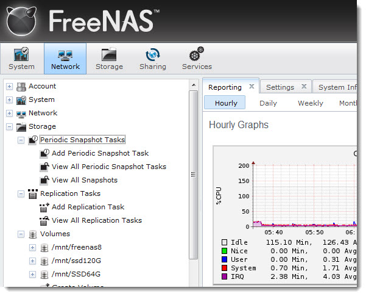Click the Idle legend swatch
The width and height of the screenshot is (366, 296).
click(x=224, y=242)
